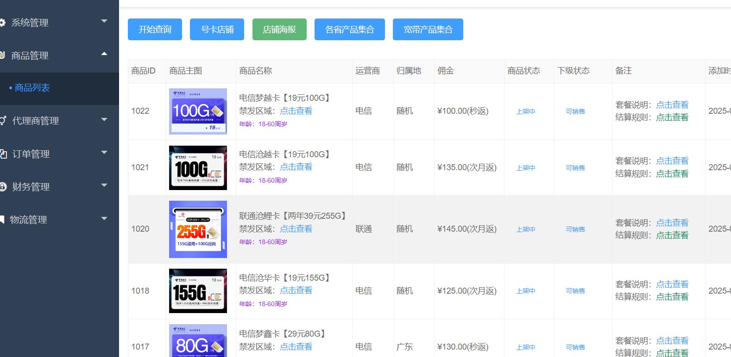The image size is (731, 357).
Task: Click 上架中 status for product 1018
Action: (x=526, y=291)
